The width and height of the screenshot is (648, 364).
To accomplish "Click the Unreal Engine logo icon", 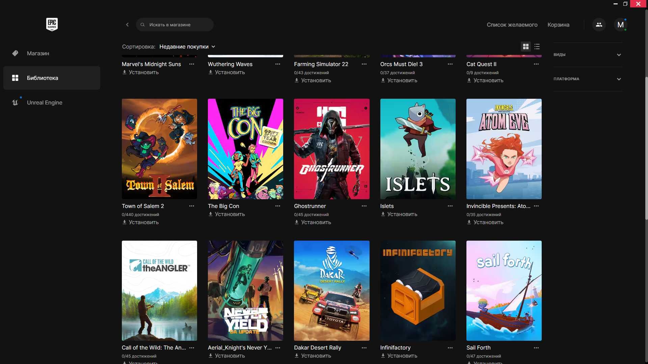I will pos(15,102).
